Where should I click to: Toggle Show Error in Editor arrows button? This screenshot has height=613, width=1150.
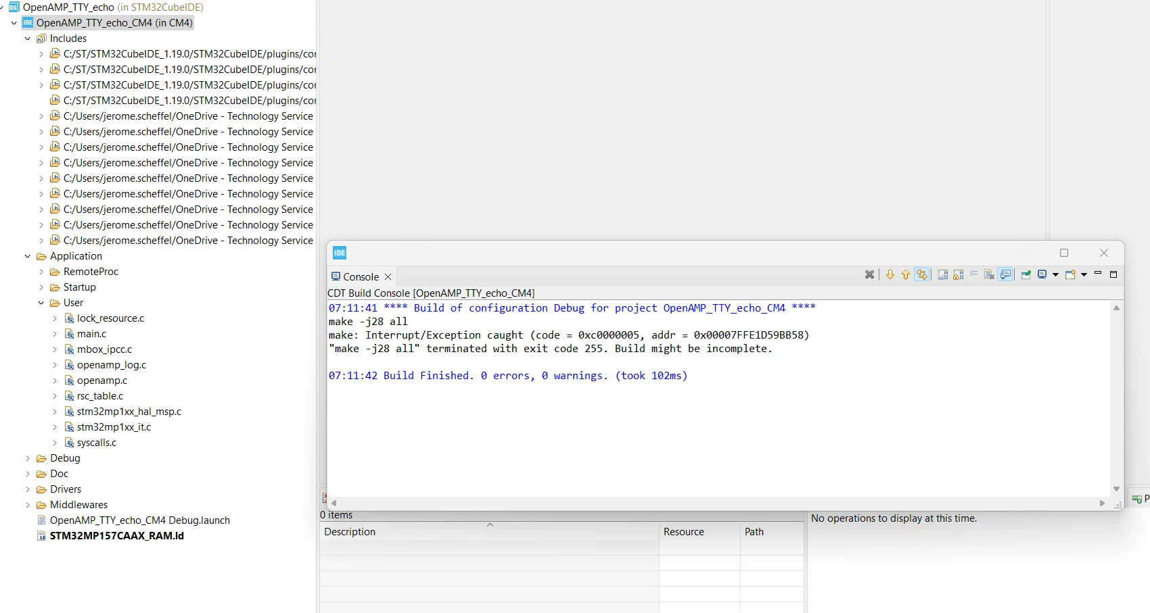pyautogui.click(x=922, y=274)
